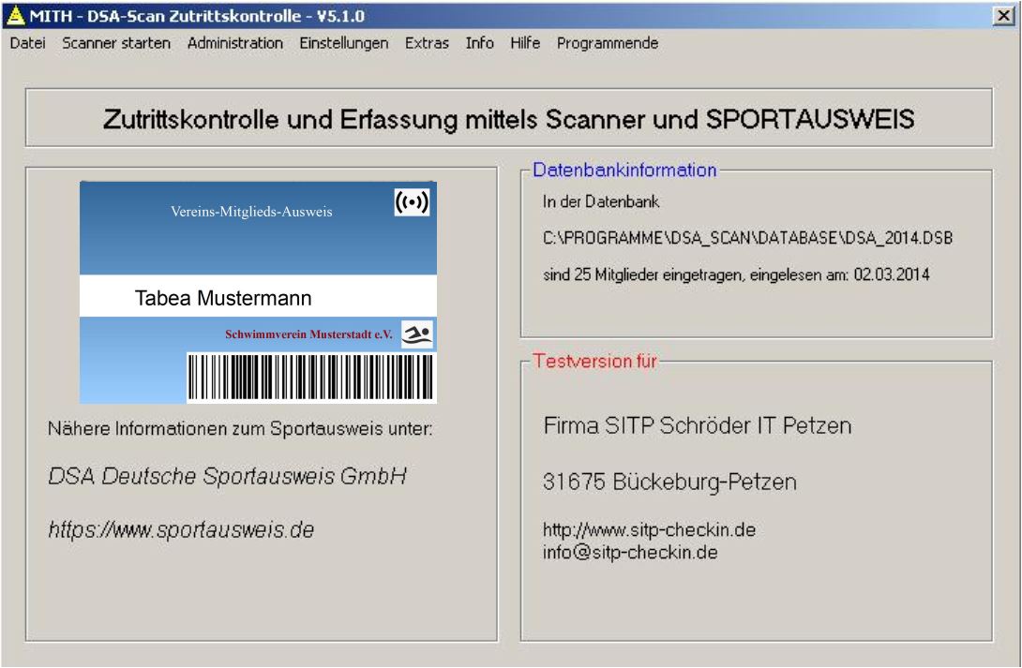1022x668 pixels.
Task: Click the RFID wireless symbol on card
Action: tap(412, 202)
